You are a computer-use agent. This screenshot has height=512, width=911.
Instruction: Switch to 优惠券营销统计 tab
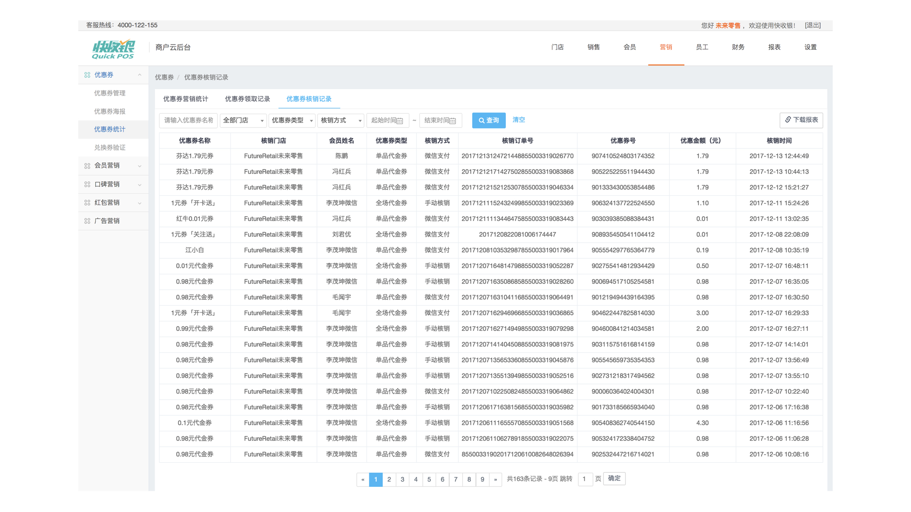(x=186, y=99)
